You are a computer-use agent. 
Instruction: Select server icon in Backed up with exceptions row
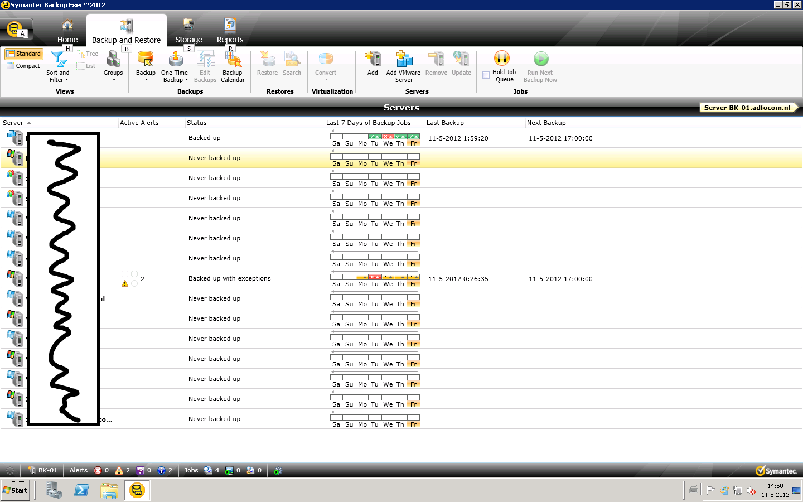coord(15,278)
